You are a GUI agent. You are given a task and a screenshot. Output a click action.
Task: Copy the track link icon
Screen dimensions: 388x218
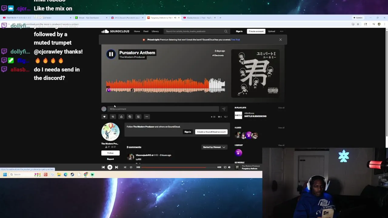click(130, 117)
